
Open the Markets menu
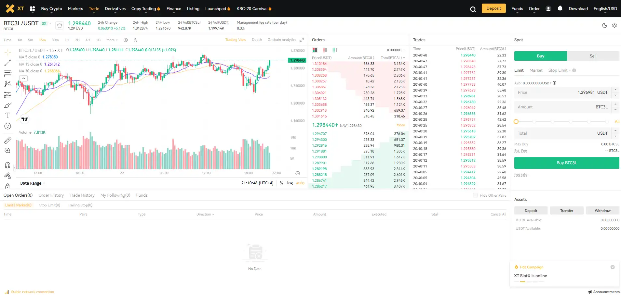click(x=75, y=9)
